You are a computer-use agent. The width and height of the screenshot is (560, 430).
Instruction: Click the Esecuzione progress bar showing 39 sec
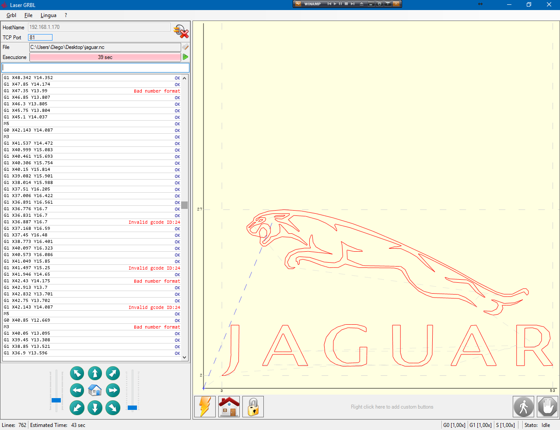click(x=105, y=57)
